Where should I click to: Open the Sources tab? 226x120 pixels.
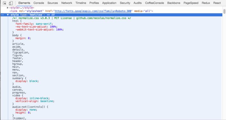53,3
